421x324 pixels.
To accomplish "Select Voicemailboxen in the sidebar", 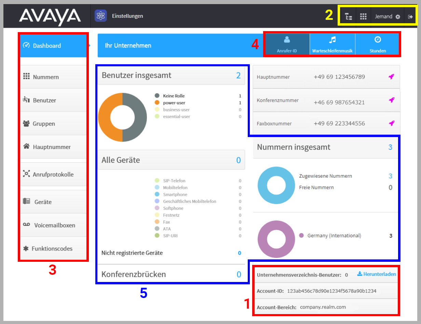I will pyautogui.click(x=54, y=225).
